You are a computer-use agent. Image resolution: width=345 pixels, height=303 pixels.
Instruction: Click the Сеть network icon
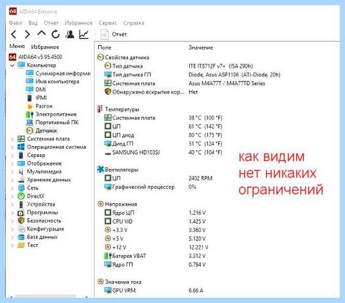pos(21,188)
